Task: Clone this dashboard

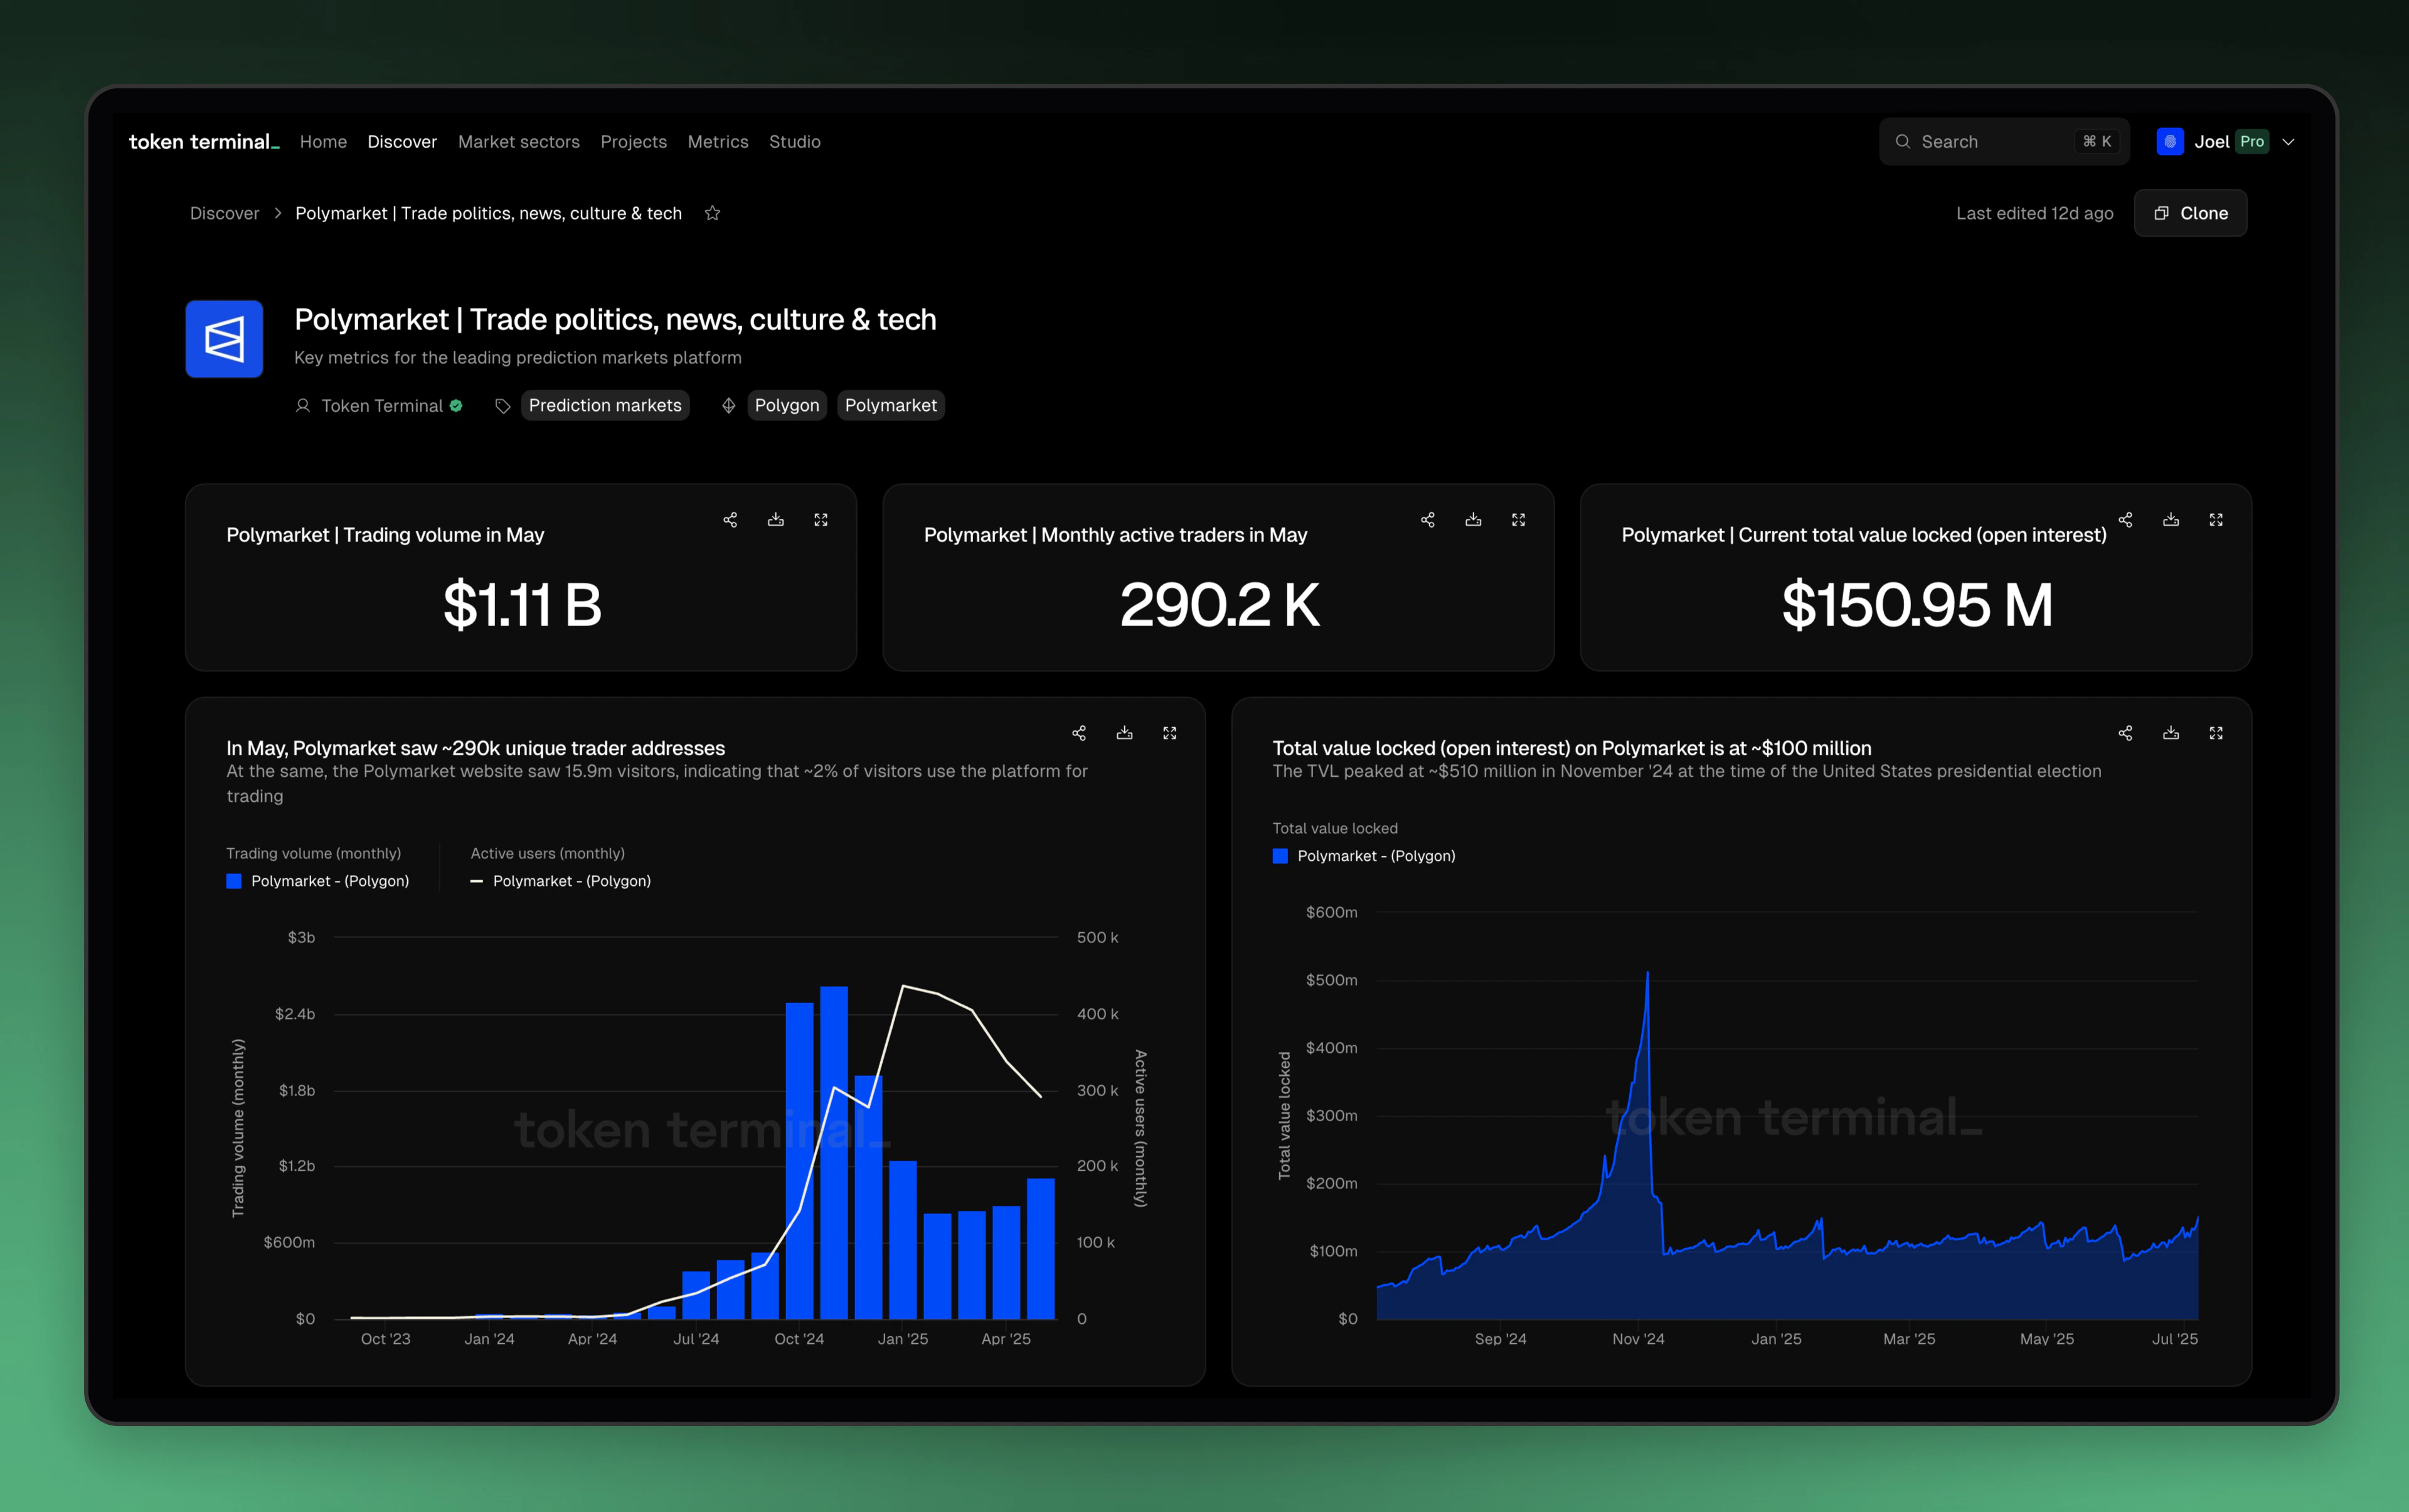Action: pyautogui.click(x=2190, y=213)
